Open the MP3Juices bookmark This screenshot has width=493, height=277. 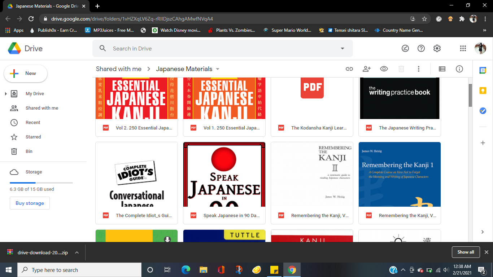(x=109, y=30)
